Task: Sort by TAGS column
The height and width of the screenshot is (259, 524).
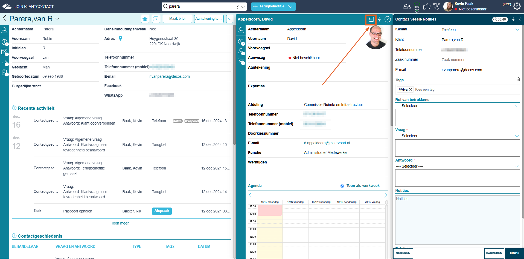Action: pyautogui.click(x=170, y=246)
